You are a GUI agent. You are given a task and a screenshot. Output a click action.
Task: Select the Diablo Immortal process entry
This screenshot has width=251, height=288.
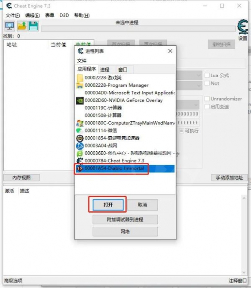125,169
